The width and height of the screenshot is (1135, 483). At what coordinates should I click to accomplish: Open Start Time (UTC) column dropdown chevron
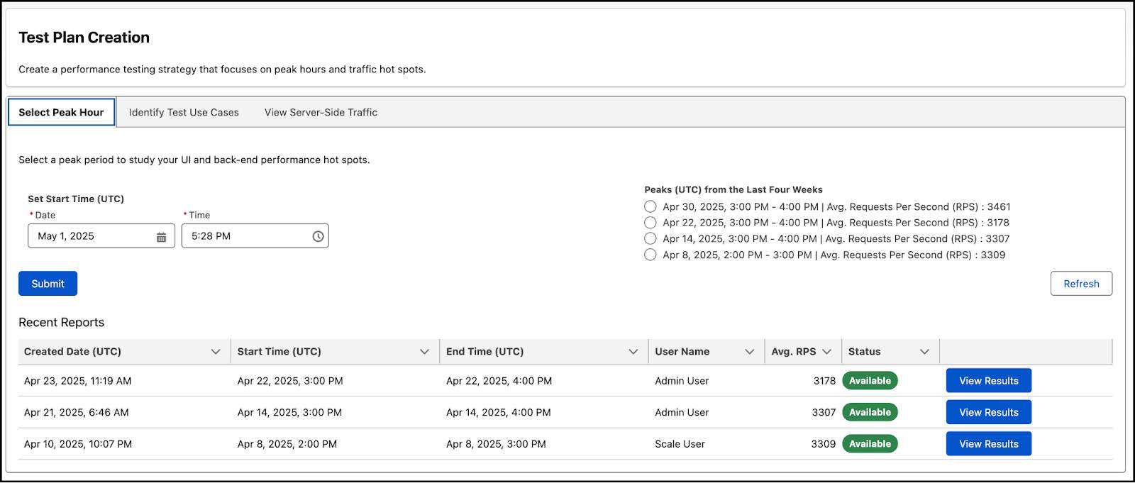[x=424, y=352]
